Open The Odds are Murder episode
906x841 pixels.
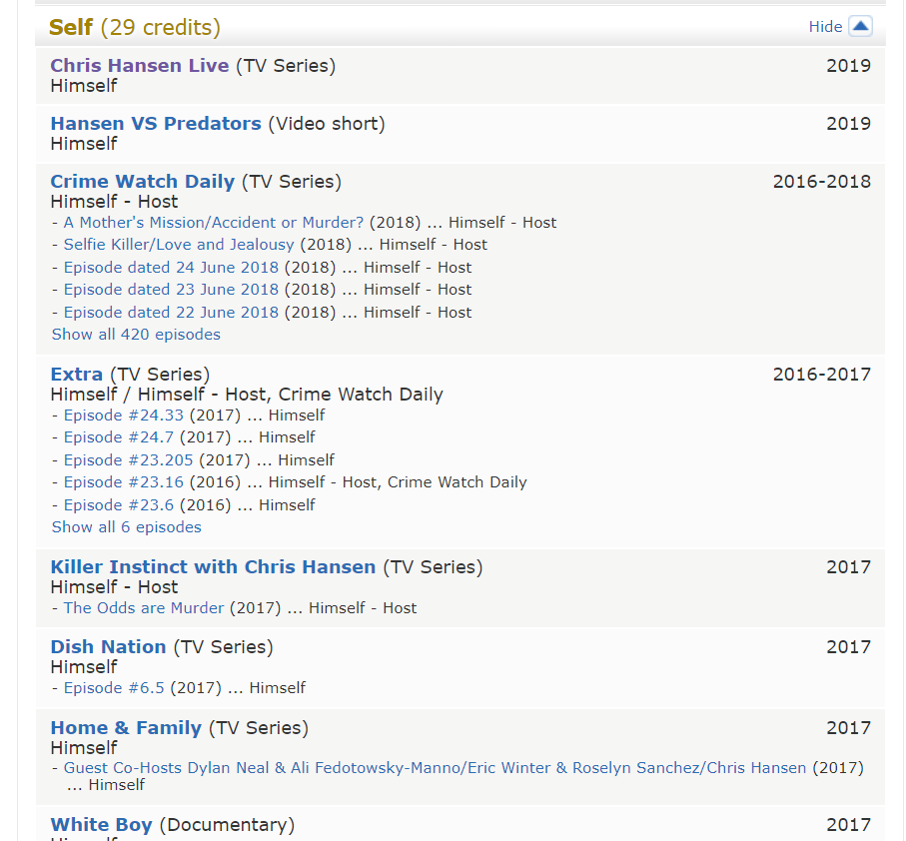pos(143,608)
